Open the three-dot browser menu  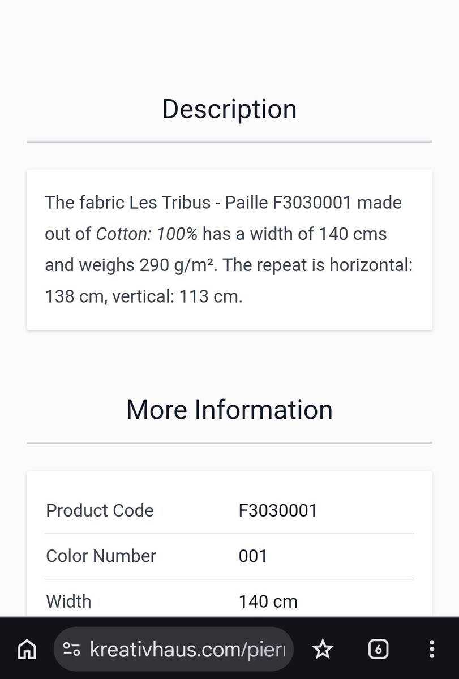[x=431, y=650]
